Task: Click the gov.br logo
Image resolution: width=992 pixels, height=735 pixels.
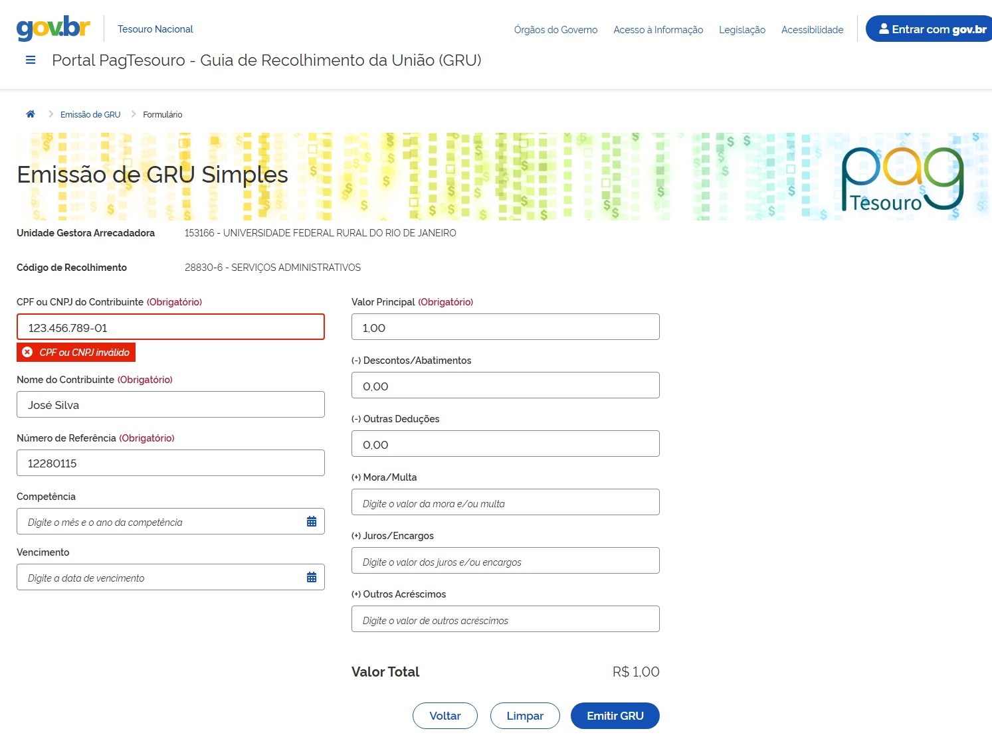Action: (53, 29)
